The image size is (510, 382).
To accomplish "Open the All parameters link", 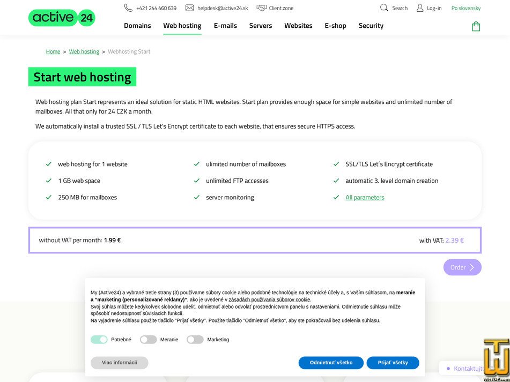I will [365, 198].
